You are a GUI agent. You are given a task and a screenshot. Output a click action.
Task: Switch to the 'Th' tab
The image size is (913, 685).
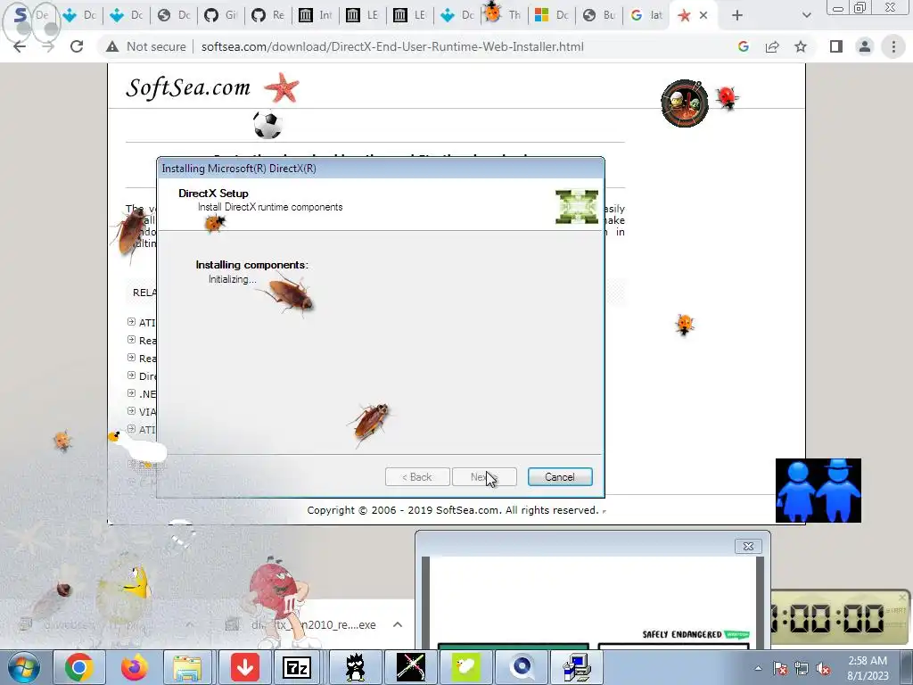pos(505,15)
